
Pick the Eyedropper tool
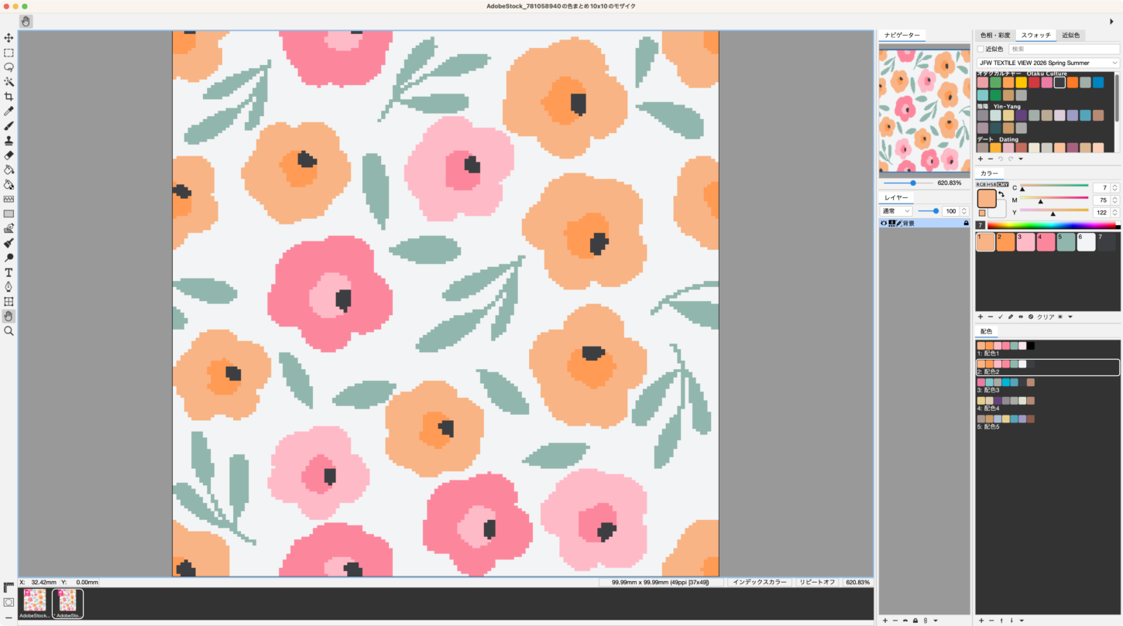coord(9,111)
